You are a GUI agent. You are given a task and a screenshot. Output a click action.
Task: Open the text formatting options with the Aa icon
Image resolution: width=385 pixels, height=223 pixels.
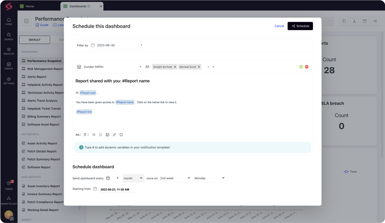pos(78,135)
